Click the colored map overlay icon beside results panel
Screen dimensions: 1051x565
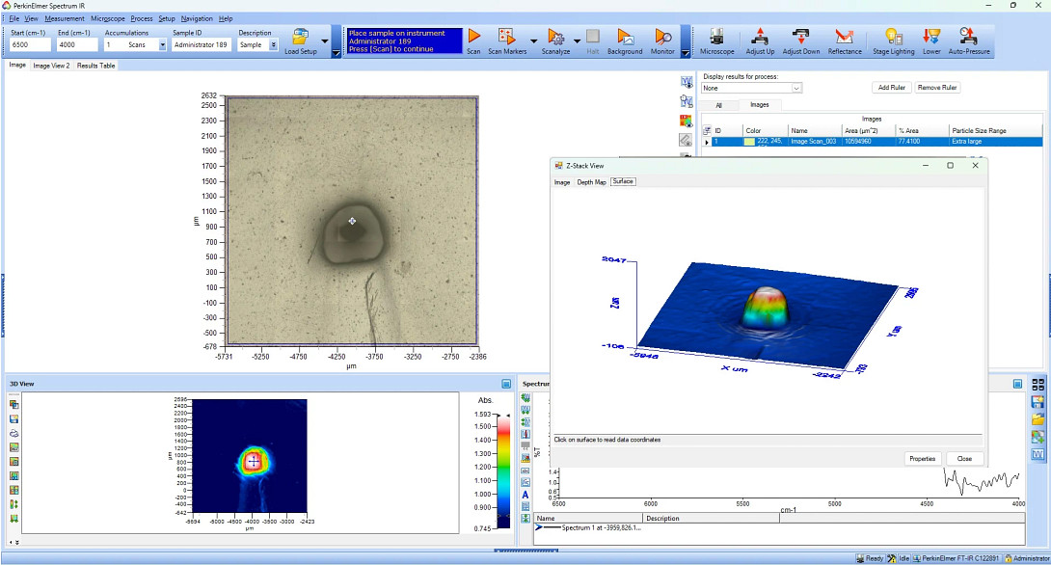point(686,121)
